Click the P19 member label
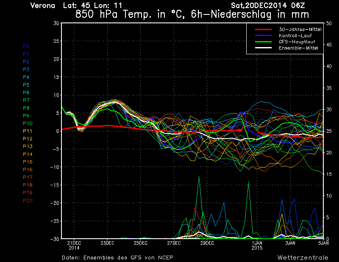The width and height of the screenshot is (339, 262). [x=28, y=192]
